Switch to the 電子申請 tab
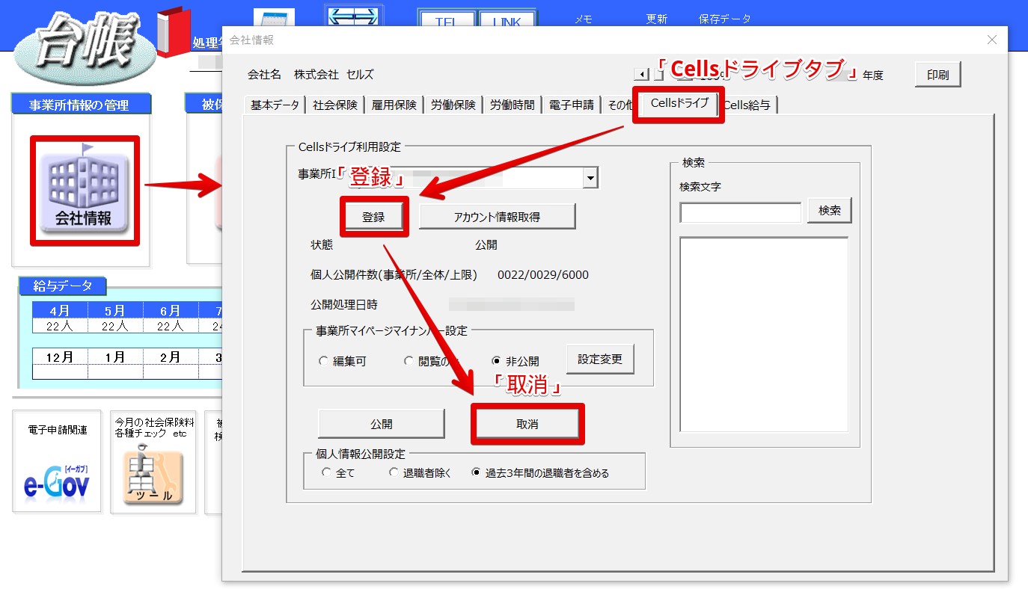Image resolution: width=1028 pixels, height=589 pixels. (x=572, y=105)
